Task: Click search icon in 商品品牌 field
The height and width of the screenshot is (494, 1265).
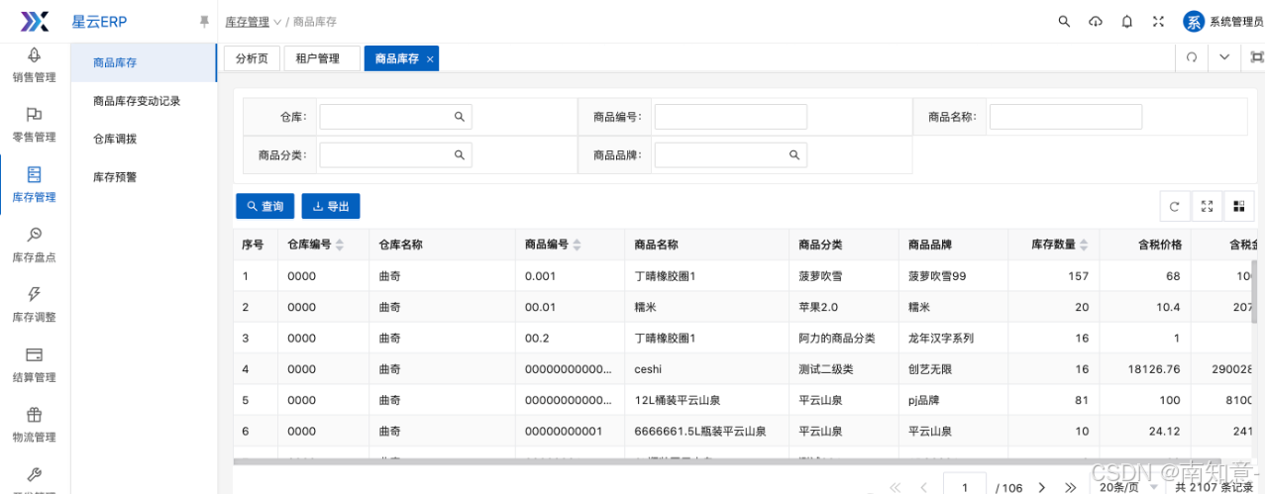Action: pos(794,154)
